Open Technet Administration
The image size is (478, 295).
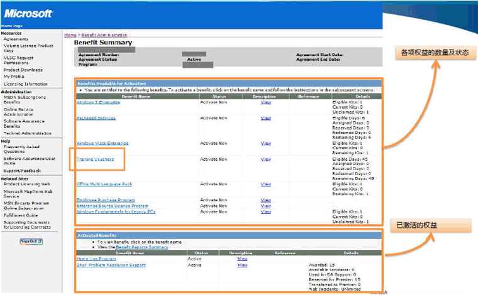click(28, 133)
